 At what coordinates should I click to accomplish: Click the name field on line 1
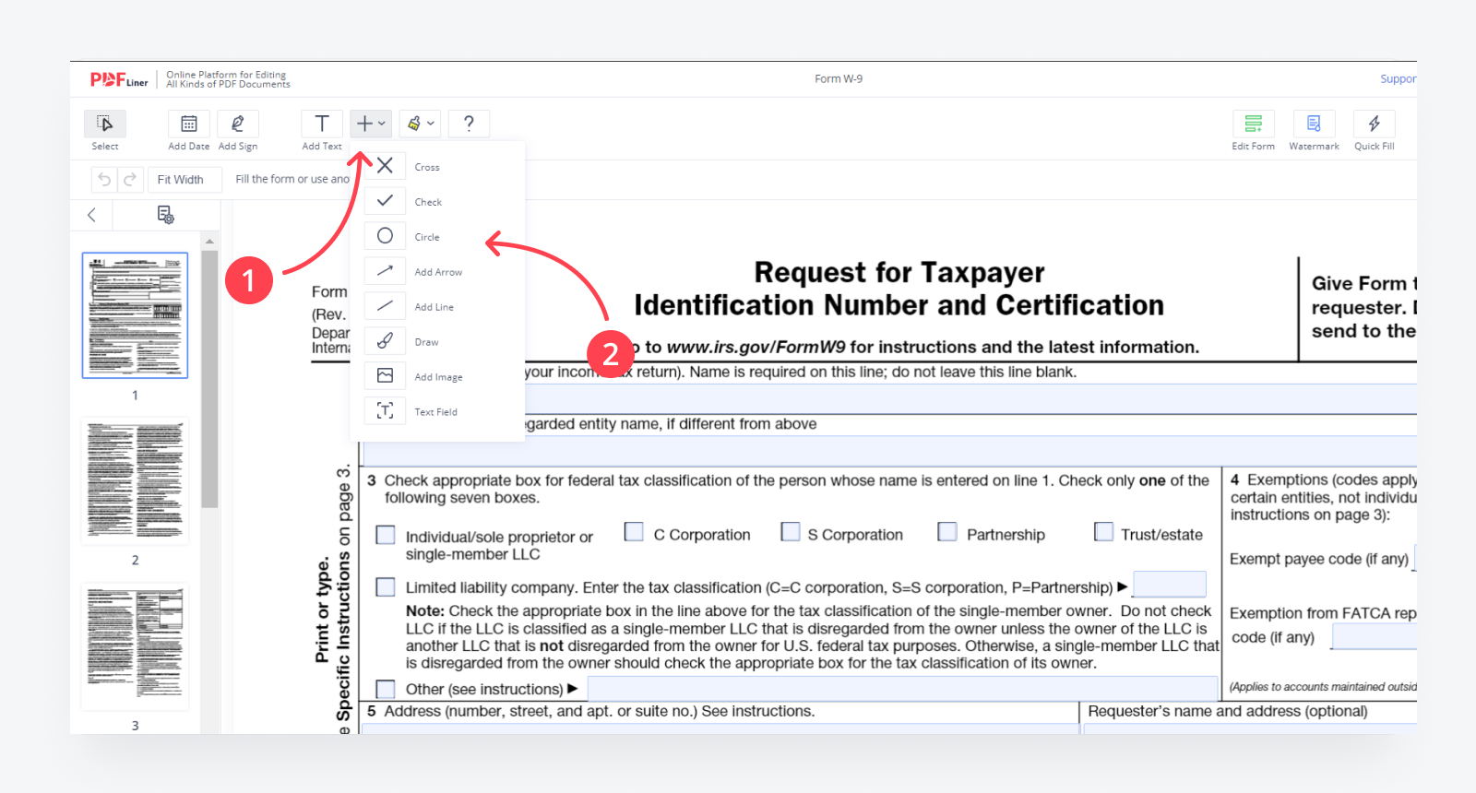970,399
